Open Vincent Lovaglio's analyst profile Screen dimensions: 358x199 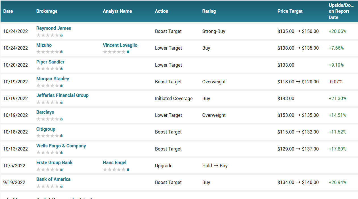[120, 45]
